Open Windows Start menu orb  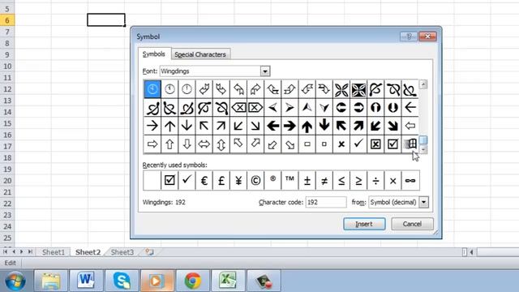15,281
